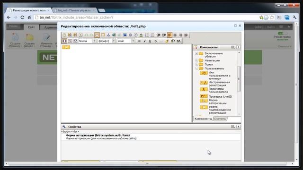Image resolution: width=303 pixels, height=170 pixels.
Task: Toggle the edit mode switch in background
Action: point(282,34)
